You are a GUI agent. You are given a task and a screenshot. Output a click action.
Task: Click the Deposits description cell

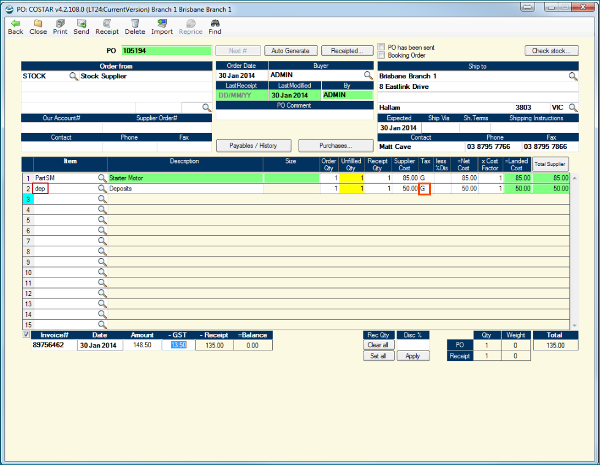coord(185,189)
